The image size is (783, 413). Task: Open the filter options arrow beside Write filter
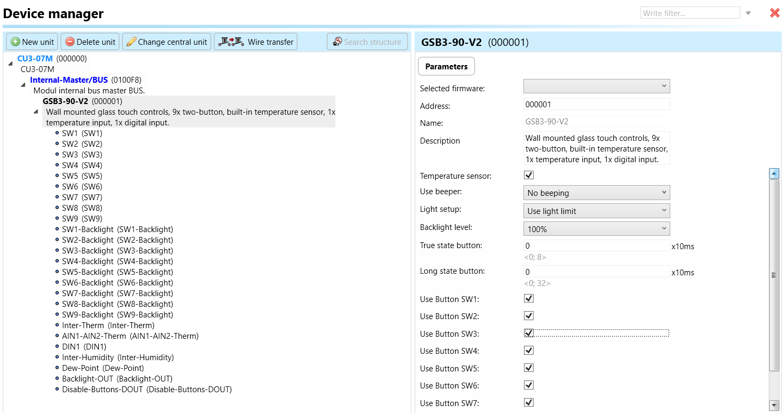coord(748,13)
